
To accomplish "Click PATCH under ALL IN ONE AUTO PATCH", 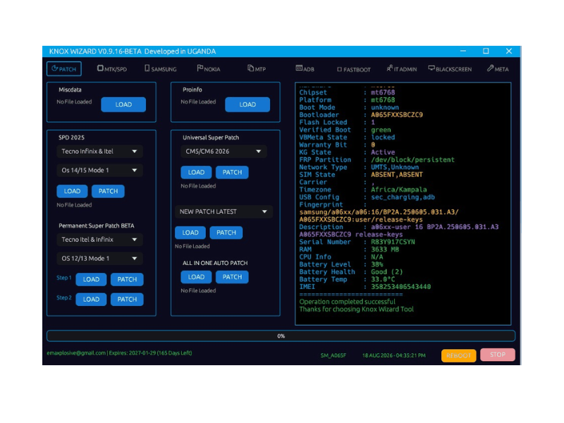I will [232, 277].
